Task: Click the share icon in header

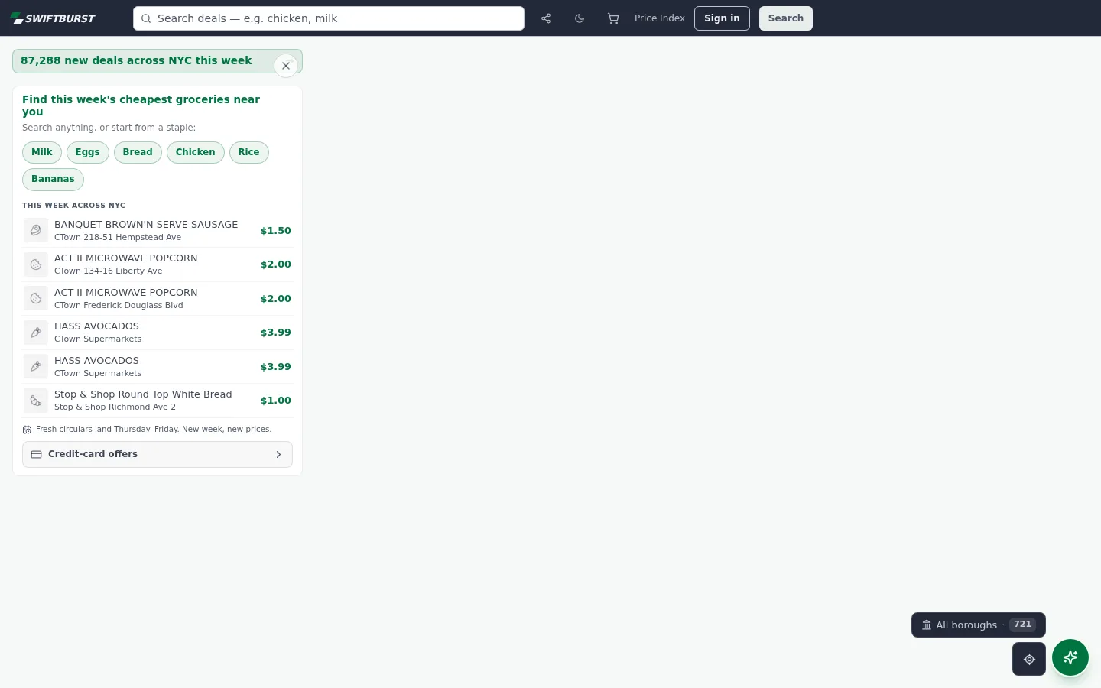Action: [546, 18]
